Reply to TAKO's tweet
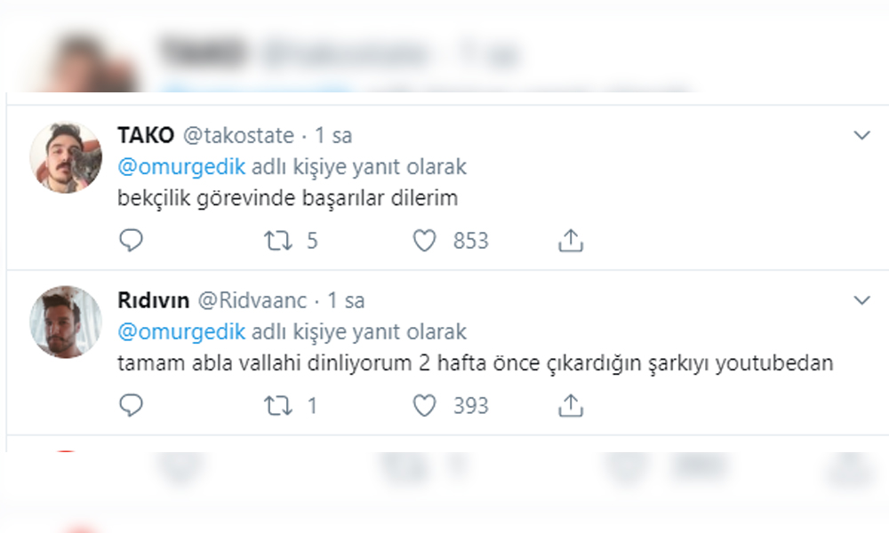This screenshot has height=533, width=889. (x=131, y=240)
